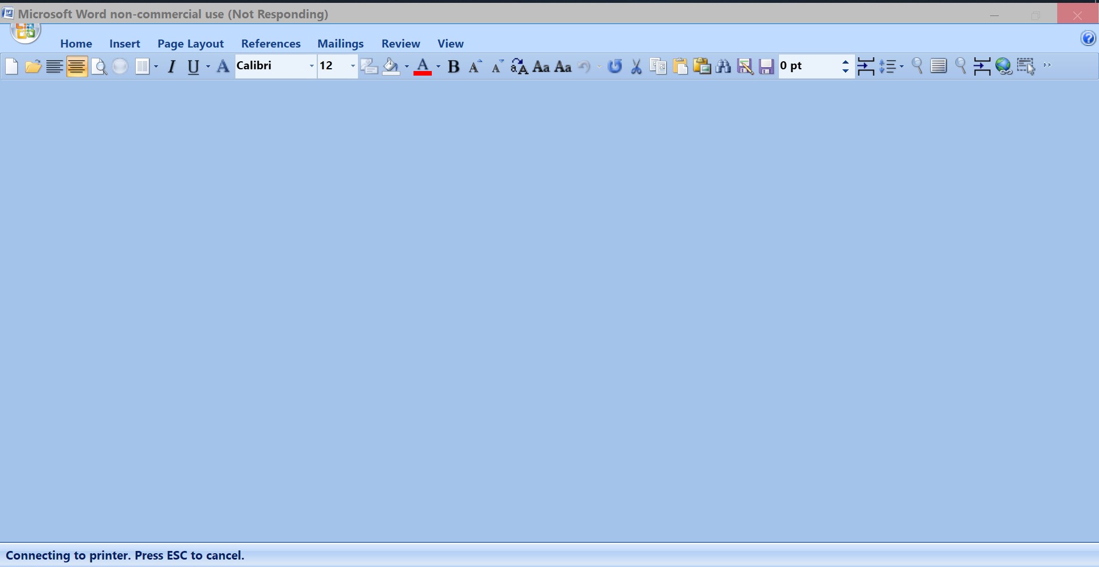Open the Mailings ribbon tab

tap(340, 43)
